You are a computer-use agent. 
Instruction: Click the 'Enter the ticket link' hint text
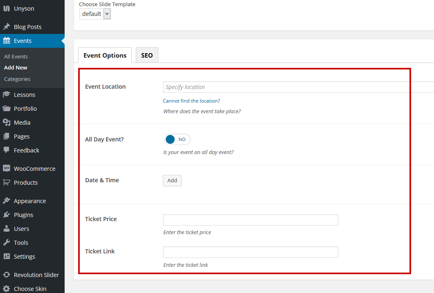click(x=186, y=265)
